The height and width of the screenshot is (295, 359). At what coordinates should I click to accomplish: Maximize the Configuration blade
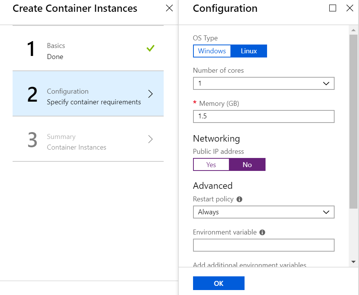(333, 8)
